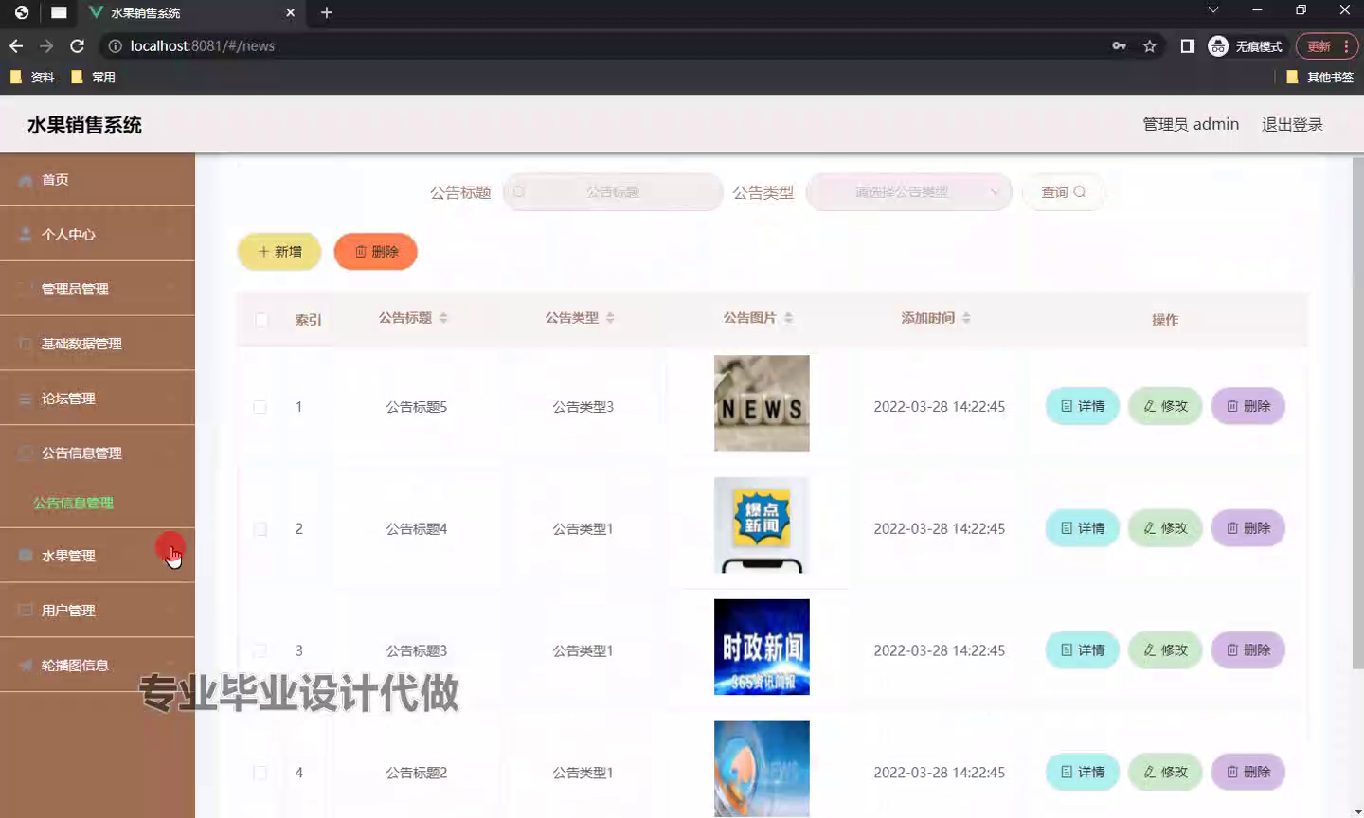This screenshot has width=1364, height=818.
Task: Reload the localhost page
Action: (77, 45)
